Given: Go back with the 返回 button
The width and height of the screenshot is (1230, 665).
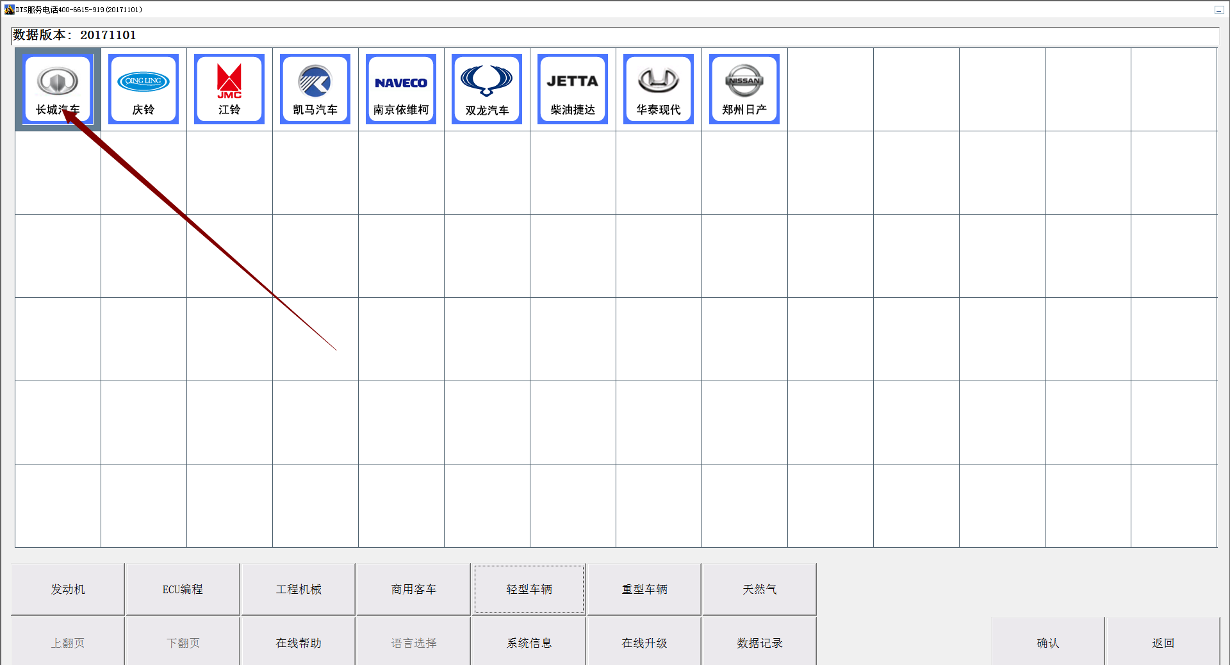Looking at the screenshot, I should pos(1163,642).
